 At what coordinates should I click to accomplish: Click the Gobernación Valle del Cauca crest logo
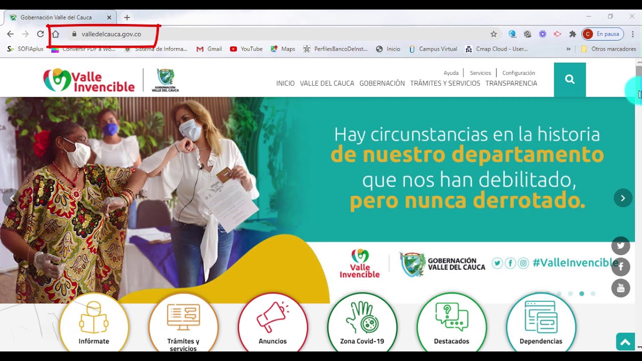coord(165,80)
